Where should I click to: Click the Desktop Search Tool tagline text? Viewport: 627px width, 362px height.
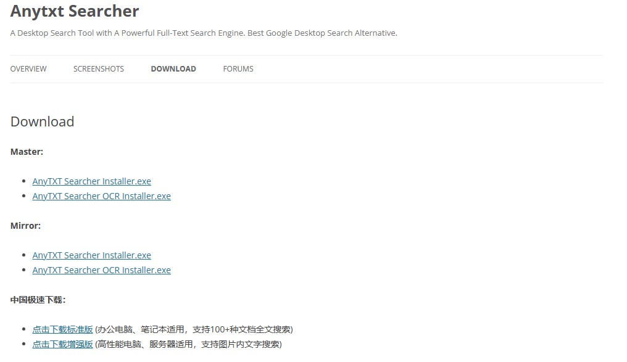[x=204, y=33]
